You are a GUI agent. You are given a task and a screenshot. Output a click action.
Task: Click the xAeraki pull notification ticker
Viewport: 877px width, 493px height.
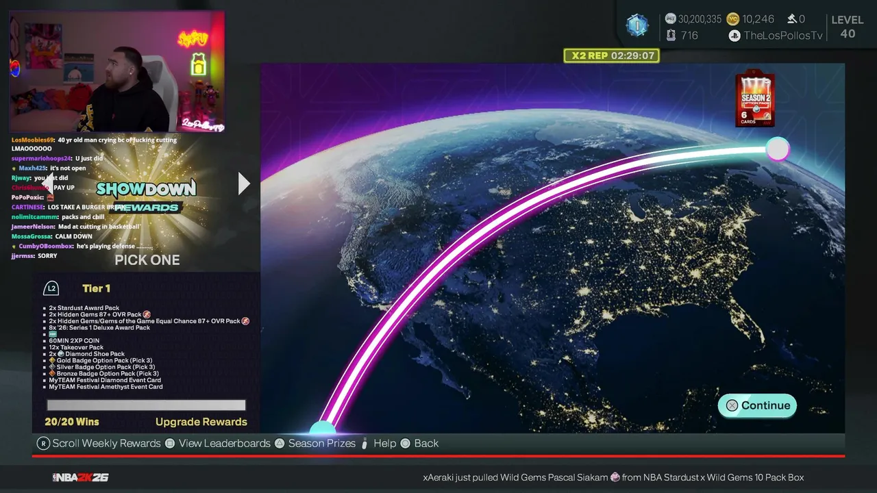pyautogui.click(x=613, y=477)
